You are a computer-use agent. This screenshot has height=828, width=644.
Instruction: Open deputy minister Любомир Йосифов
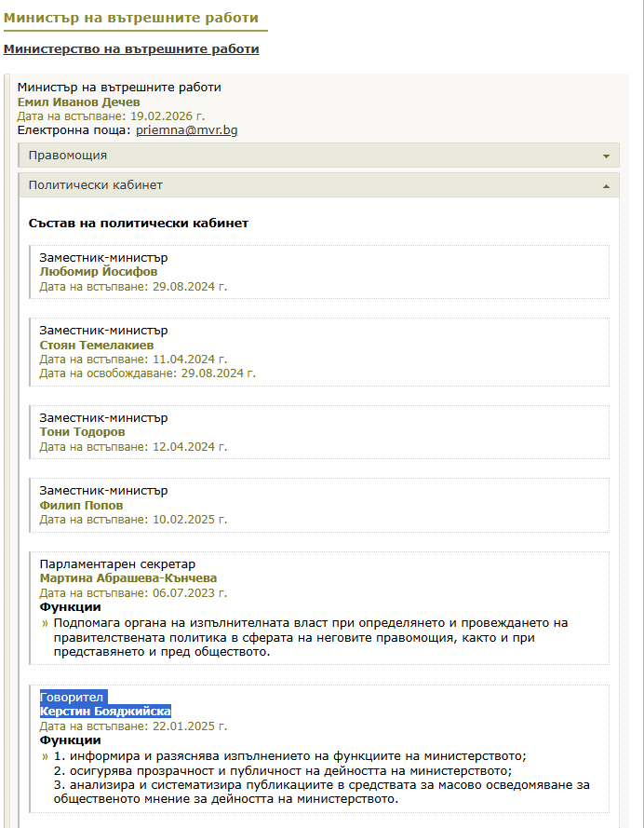tap(98, 272)
